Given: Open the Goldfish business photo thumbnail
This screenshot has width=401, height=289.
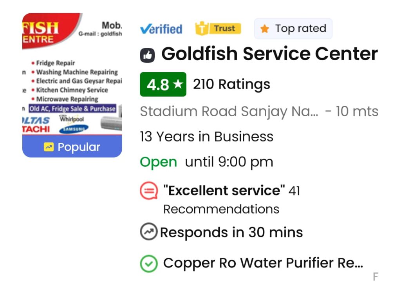Looking at the screenshot, I should pyautogui.click(x=72, y=74).
